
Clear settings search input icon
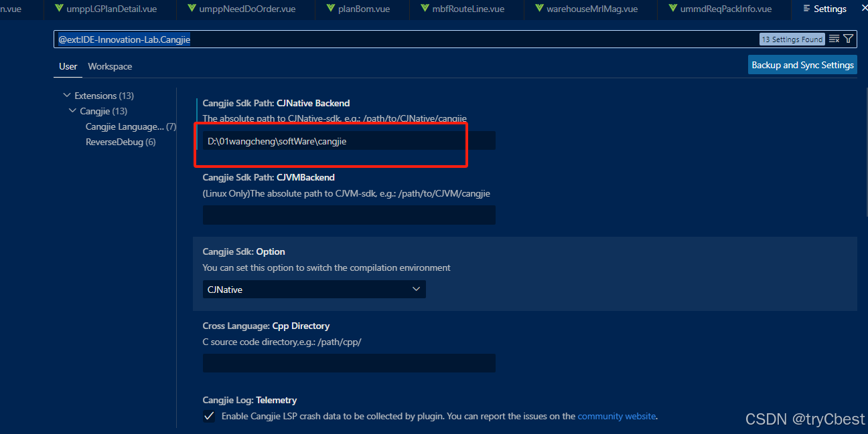tap(834, 39)
